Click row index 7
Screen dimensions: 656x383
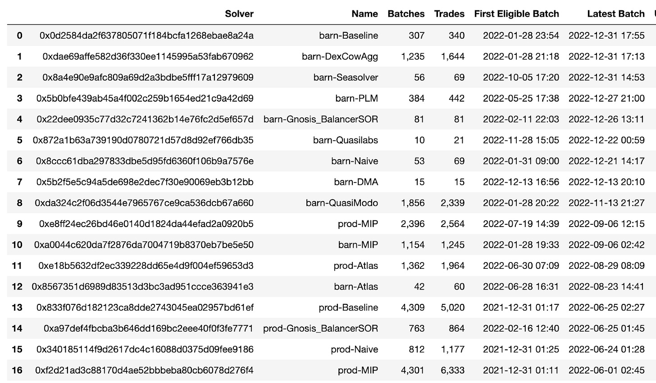click(19, 182)
